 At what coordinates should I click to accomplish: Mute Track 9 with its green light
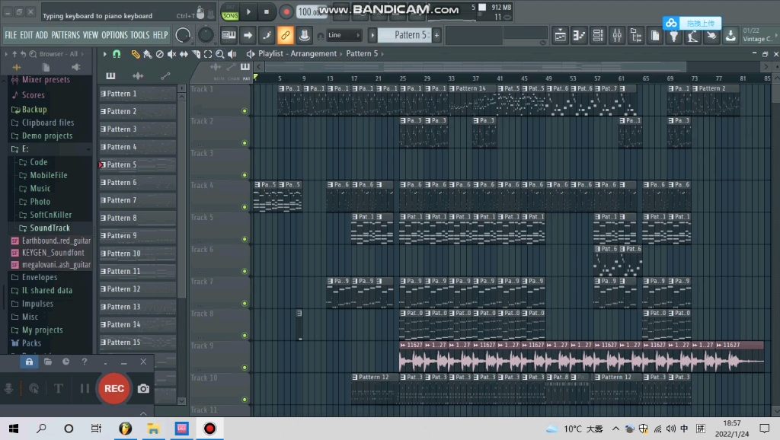click(245, 368)
